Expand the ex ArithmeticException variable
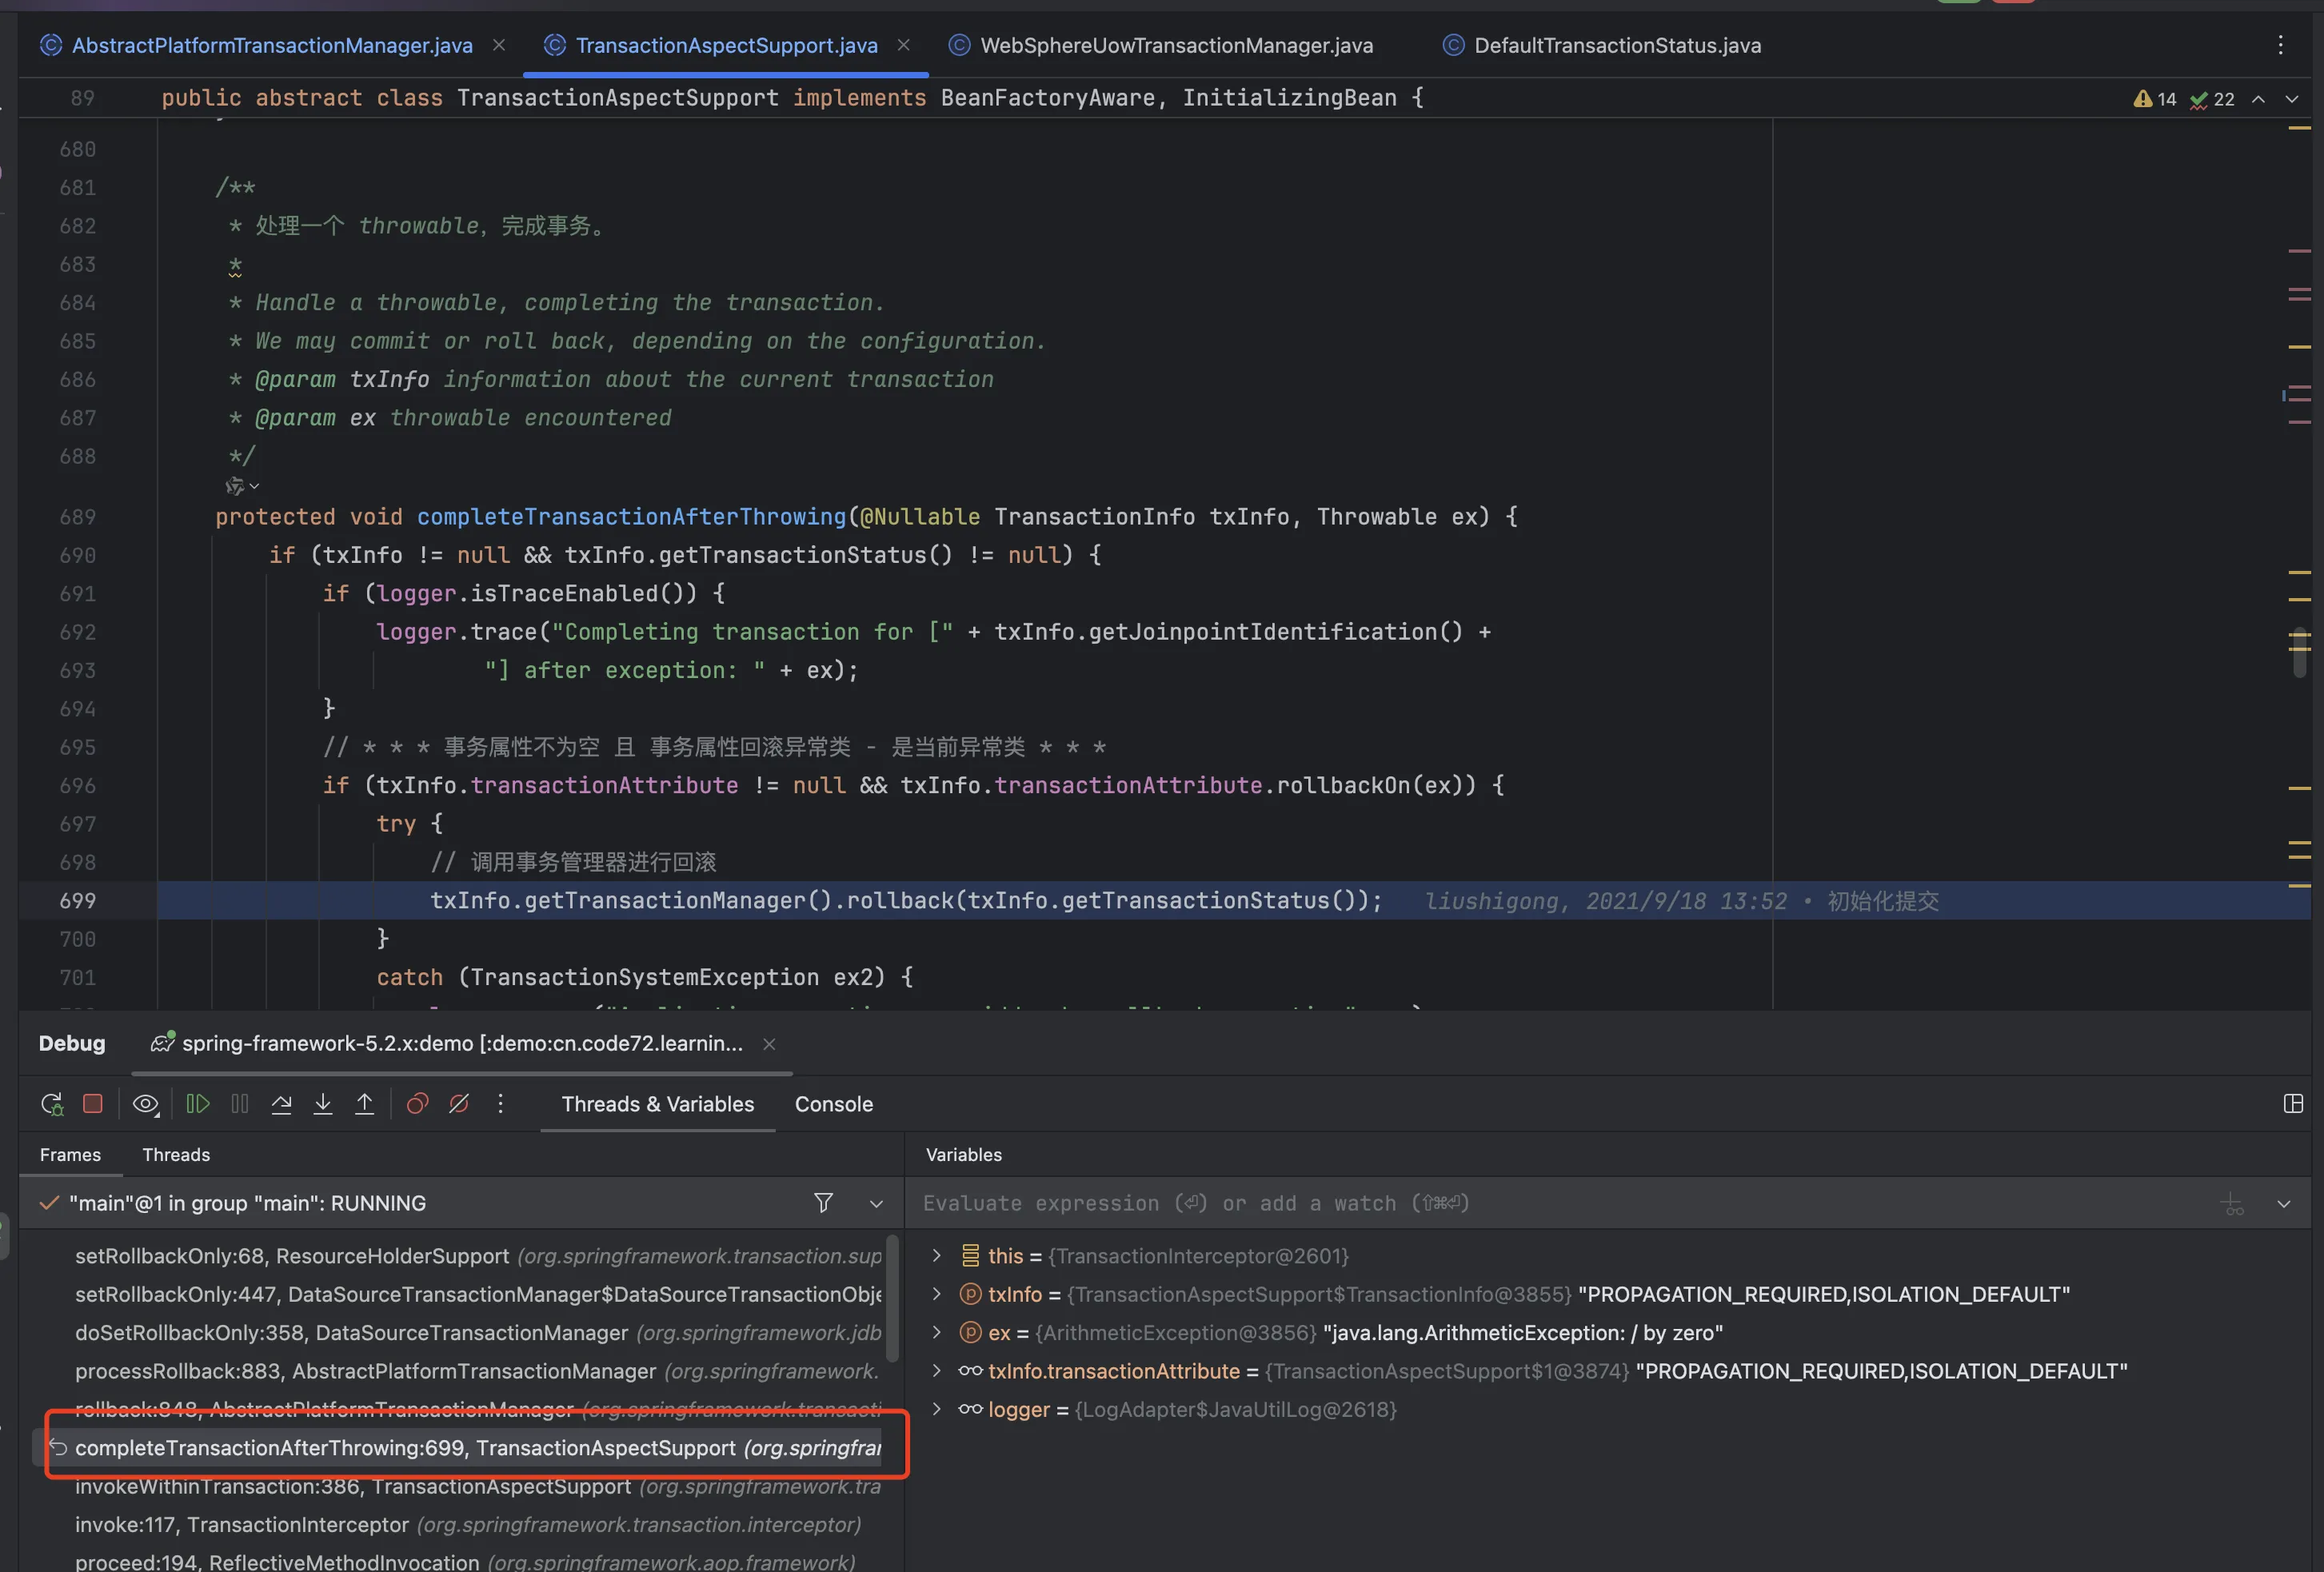 [936, 1332]
